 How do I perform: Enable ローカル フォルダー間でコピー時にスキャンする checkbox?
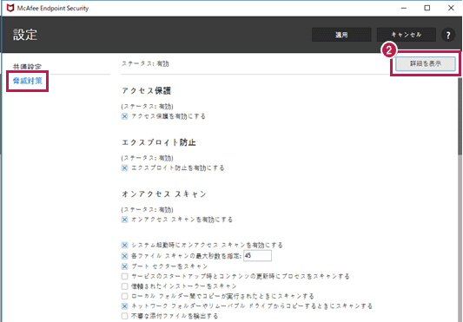click(x=124, y=296)
